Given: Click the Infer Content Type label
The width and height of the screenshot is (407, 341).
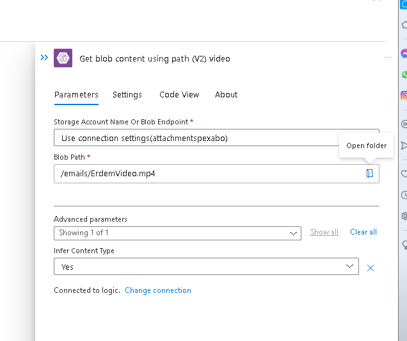Looking at the screenshot, I should (x=84, y=251).
